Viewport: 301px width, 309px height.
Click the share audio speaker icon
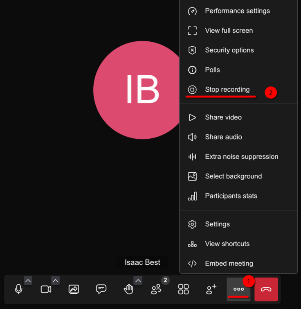tap(192, 137)
